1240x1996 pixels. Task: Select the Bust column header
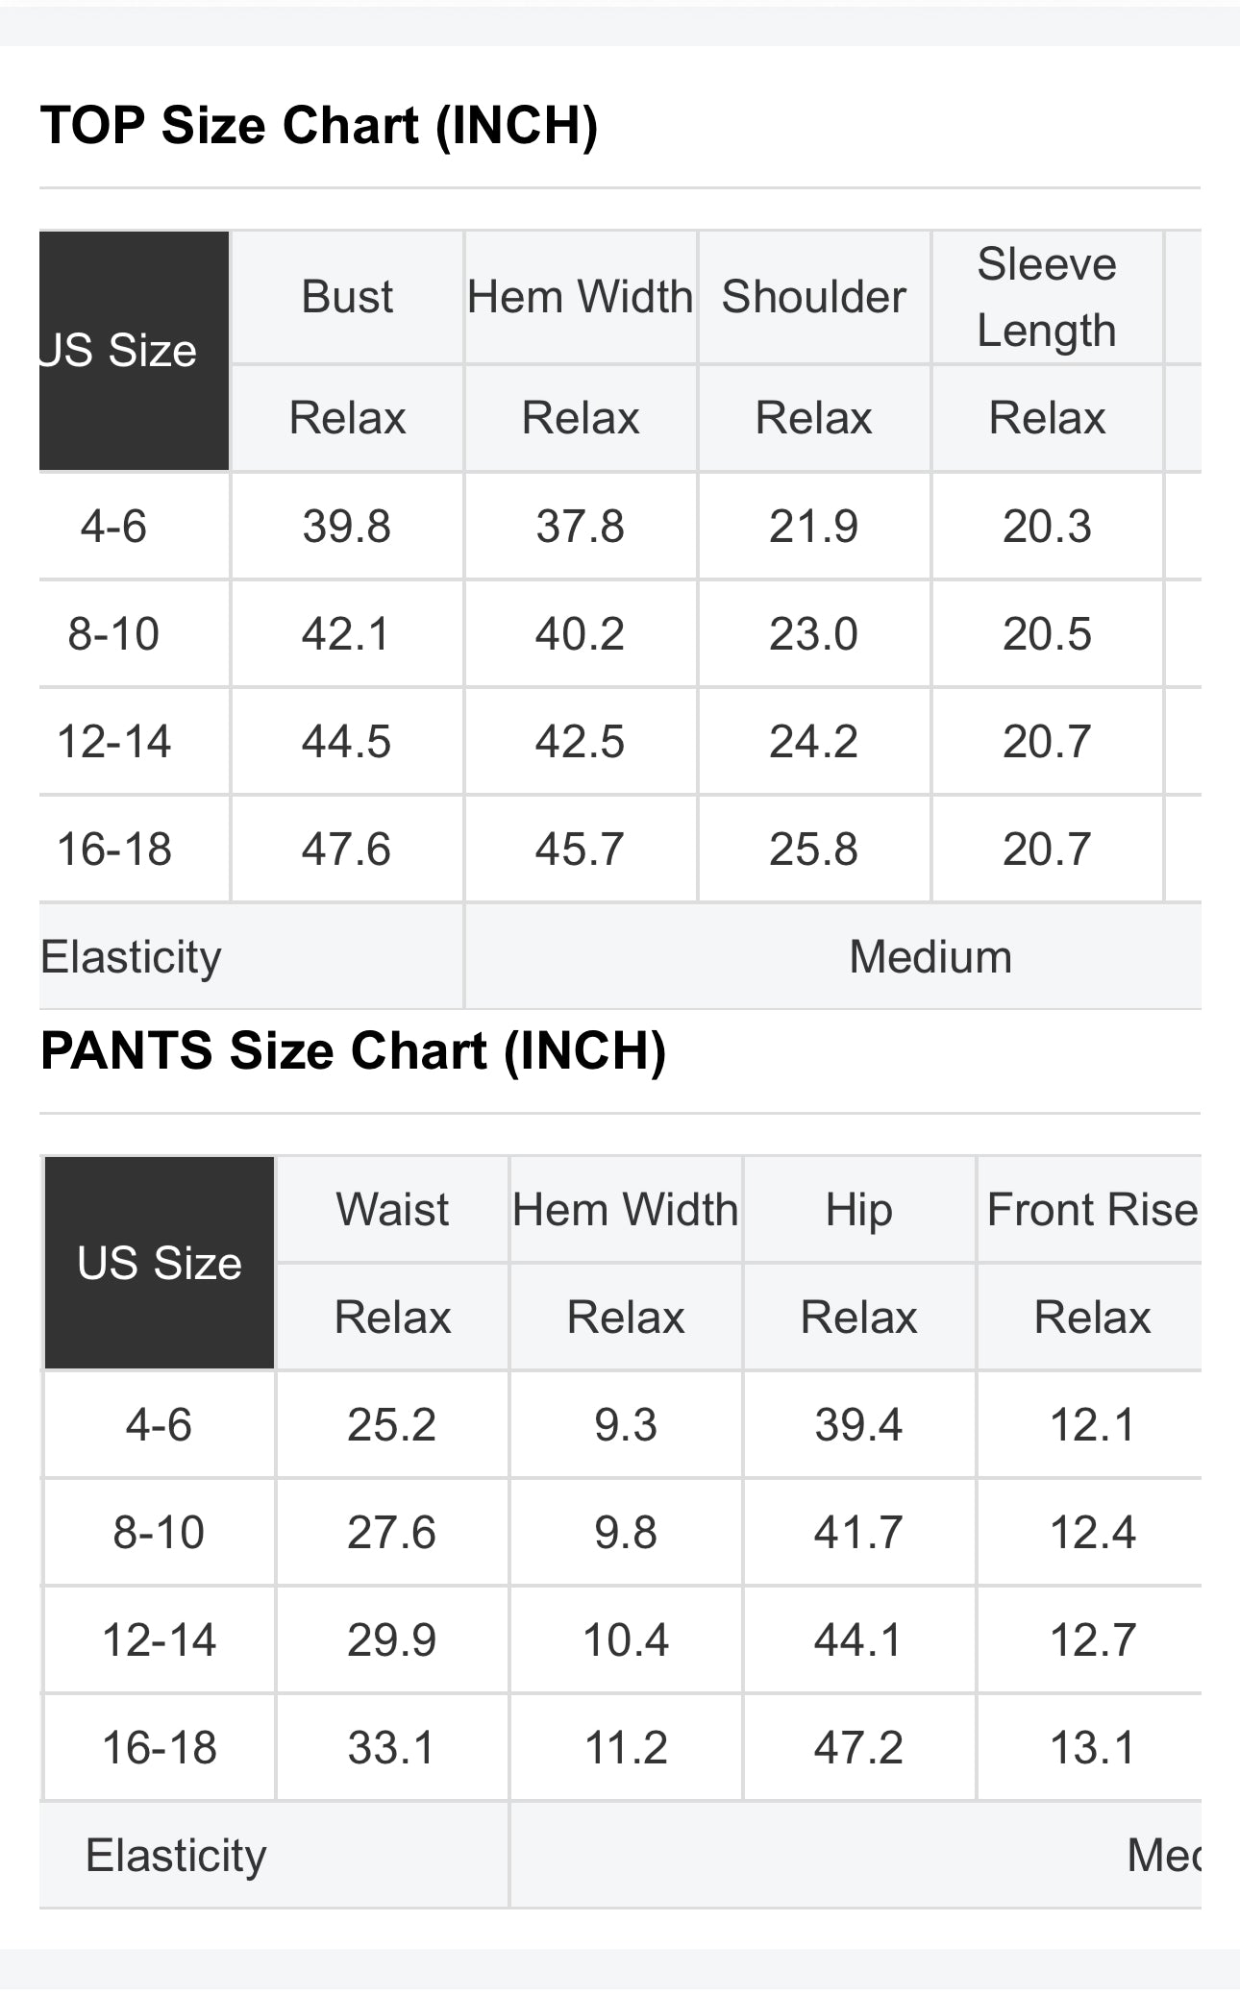(x=347, y=297)
